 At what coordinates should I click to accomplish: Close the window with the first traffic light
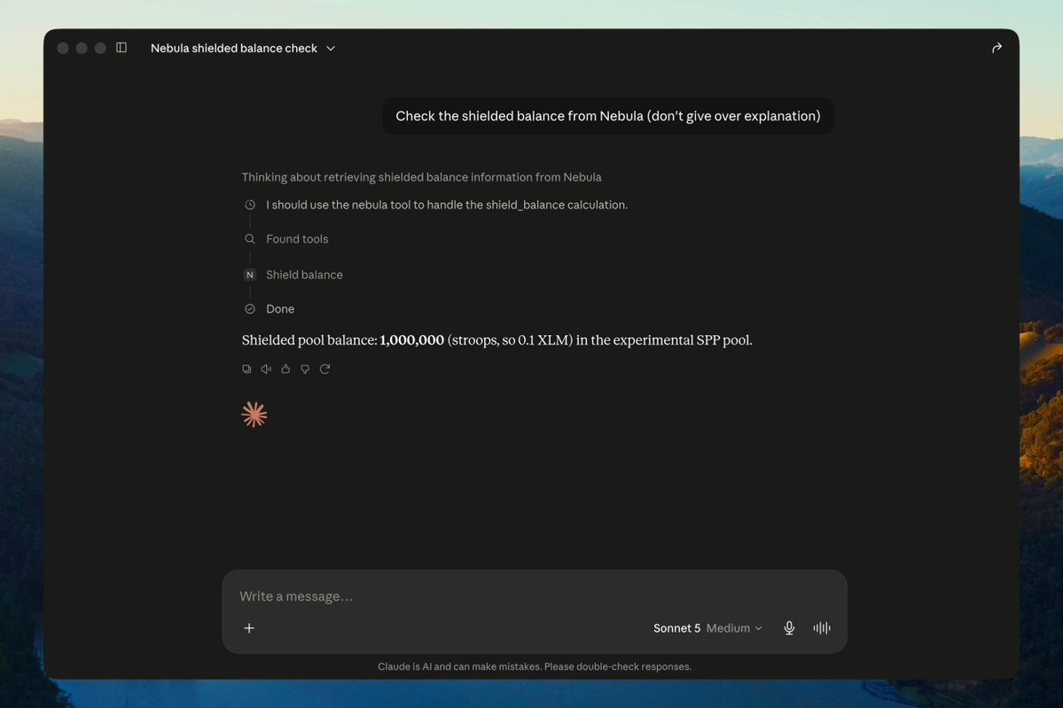point(63,48)
